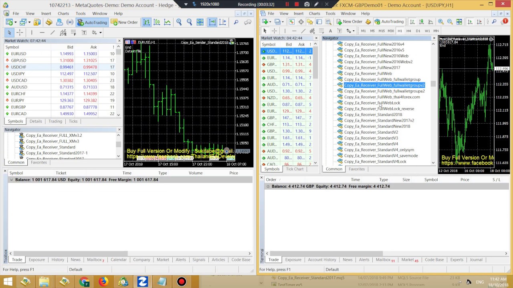Viewport: 513px width, 288px height.
Task: Zoom in chart in left MetaQuotes window
Action: [x=179, y=22]
